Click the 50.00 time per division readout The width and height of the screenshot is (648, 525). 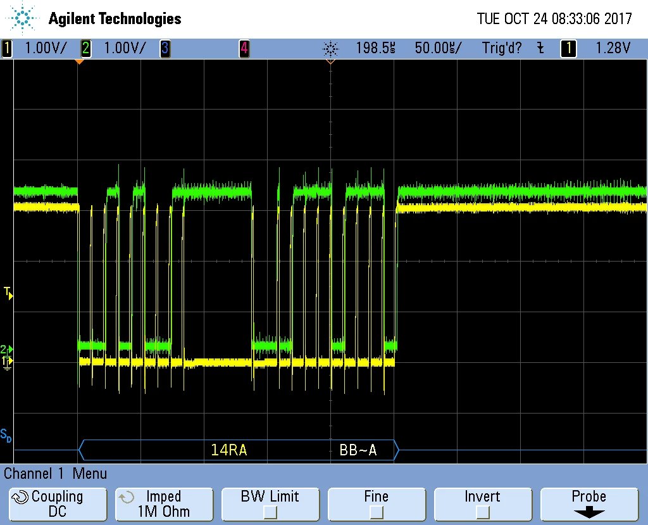tap(438, 48)
